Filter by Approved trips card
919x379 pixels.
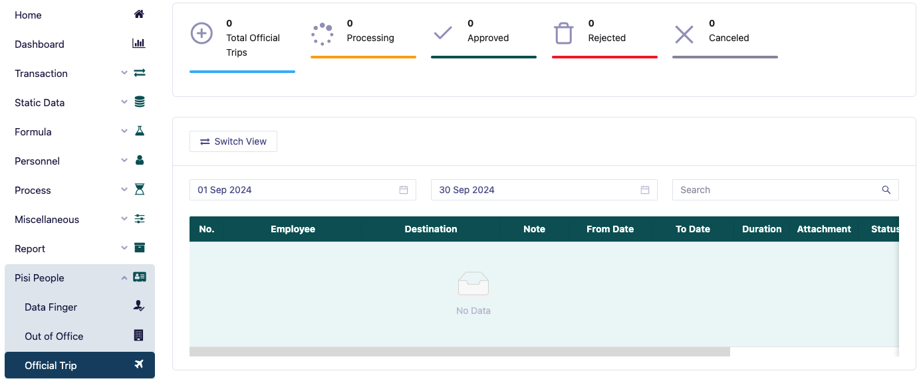pyautogui.click(x=483, y=38)
